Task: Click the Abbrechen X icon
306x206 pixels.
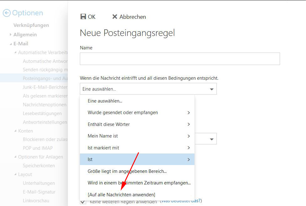Action: pyautogui.click(x=115, y=17)
